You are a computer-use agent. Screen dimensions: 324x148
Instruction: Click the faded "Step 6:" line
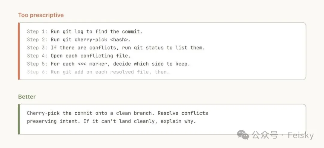pos(98,72)
